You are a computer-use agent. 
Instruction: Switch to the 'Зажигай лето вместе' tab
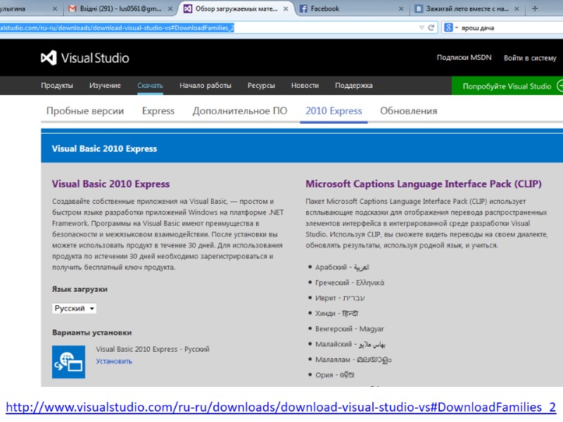click(467, 8)
